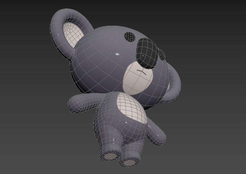Click the cream belly patch on body

point(132,108)
